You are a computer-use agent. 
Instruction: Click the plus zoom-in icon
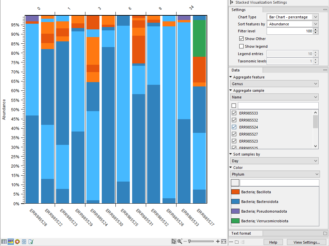218,241
